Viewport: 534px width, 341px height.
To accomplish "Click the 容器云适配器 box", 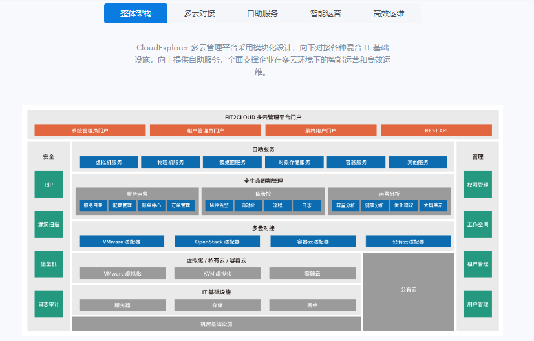I will tap(313, 242).
